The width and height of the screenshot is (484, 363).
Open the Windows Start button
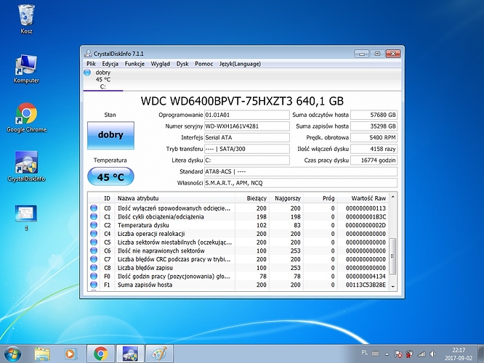(12, 354)
